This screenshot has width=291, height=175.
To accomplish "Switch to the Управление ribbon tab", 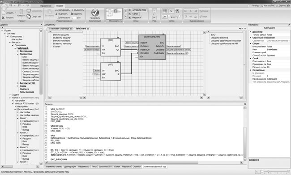I will (46, 6).
